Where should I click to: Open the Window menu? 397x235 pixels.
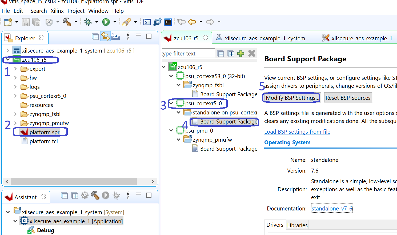pyautogui.click(x=98, y=11)
